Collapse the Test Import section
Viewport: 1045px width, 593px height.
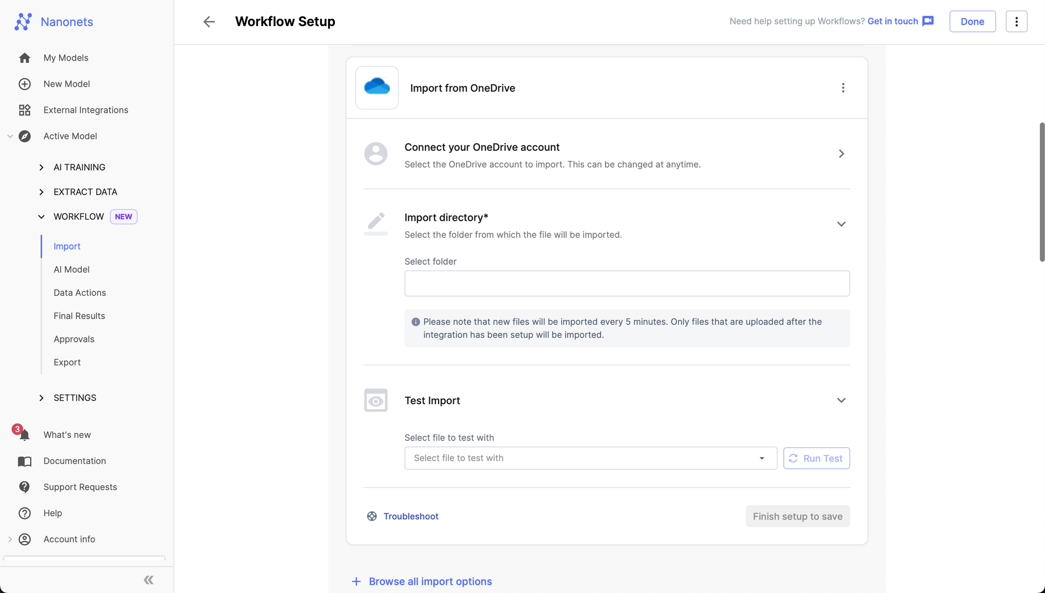coord(841,400)
